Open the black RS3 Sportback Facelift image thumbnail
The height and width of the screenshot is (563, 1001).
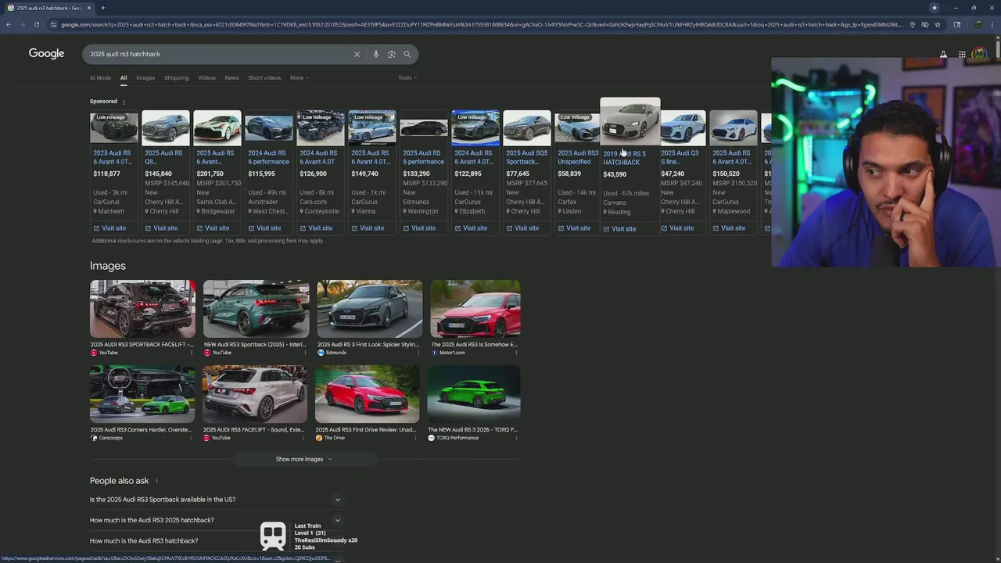(142, 309)
